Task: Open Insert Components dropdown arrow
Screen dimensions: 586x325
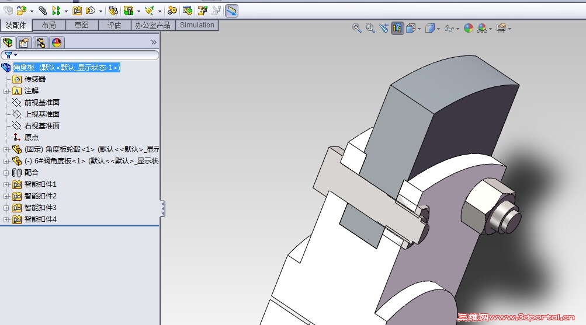Action: tap(32, 11)
